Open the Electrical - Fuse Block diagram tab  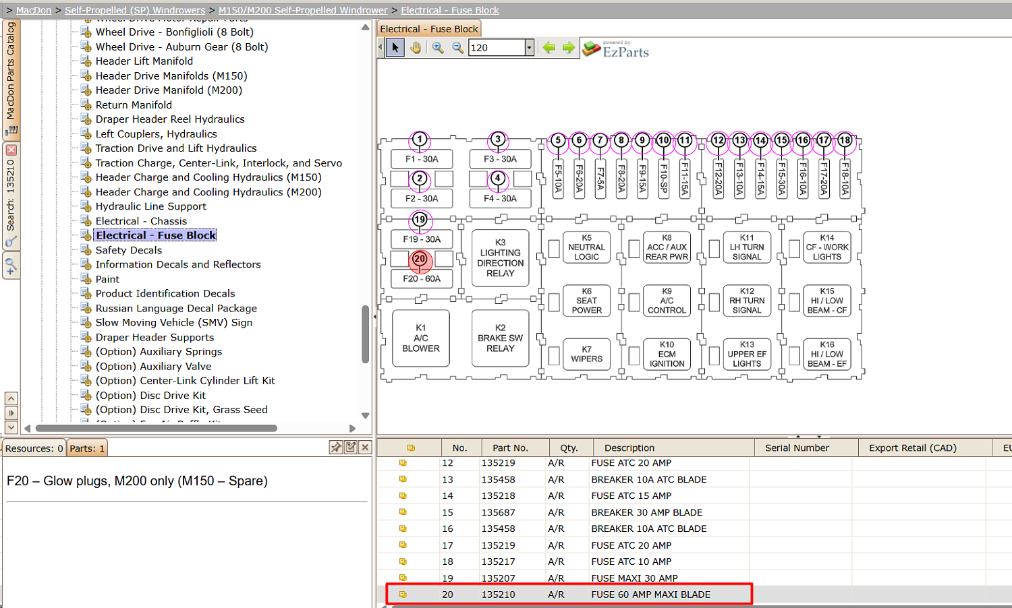pos(429,29)
